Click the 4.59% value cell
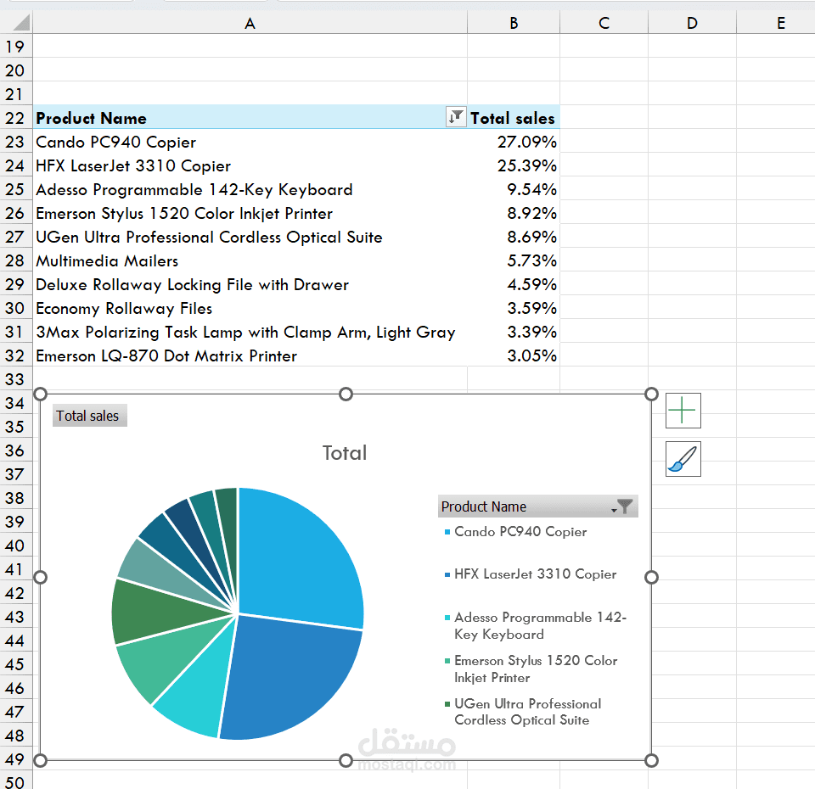The image size is (815, 789). tap(514, 285)
